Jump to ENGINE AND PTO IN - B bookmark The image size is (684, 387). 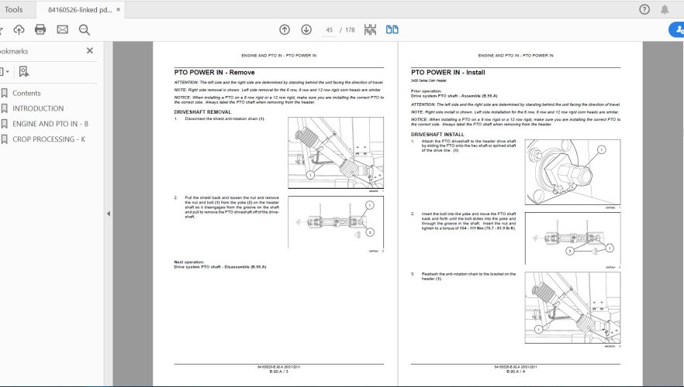pyautogui.click(x=50, y=124)
